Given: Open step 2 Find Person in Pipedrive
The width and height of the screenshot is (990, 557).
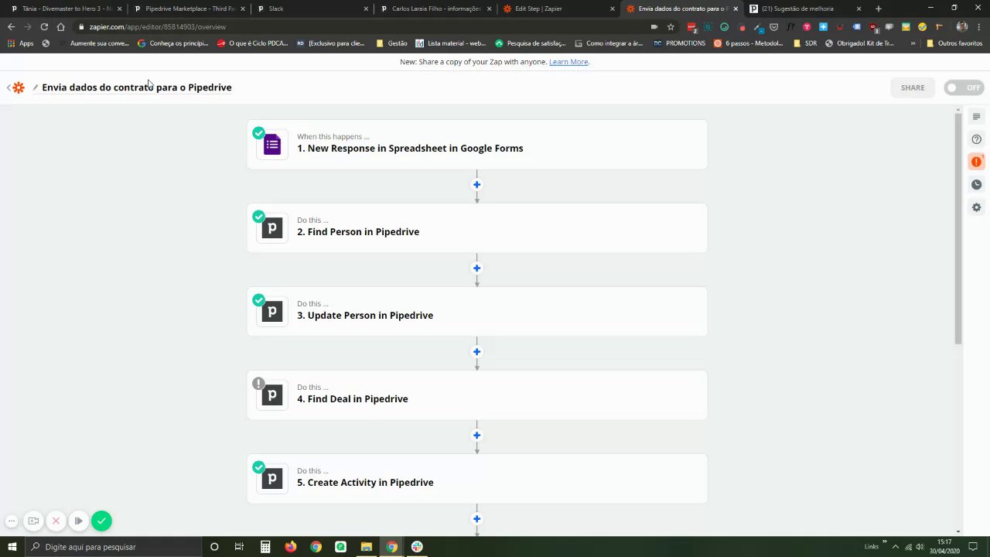Looking at the screenshot, I should pos(476,227).
